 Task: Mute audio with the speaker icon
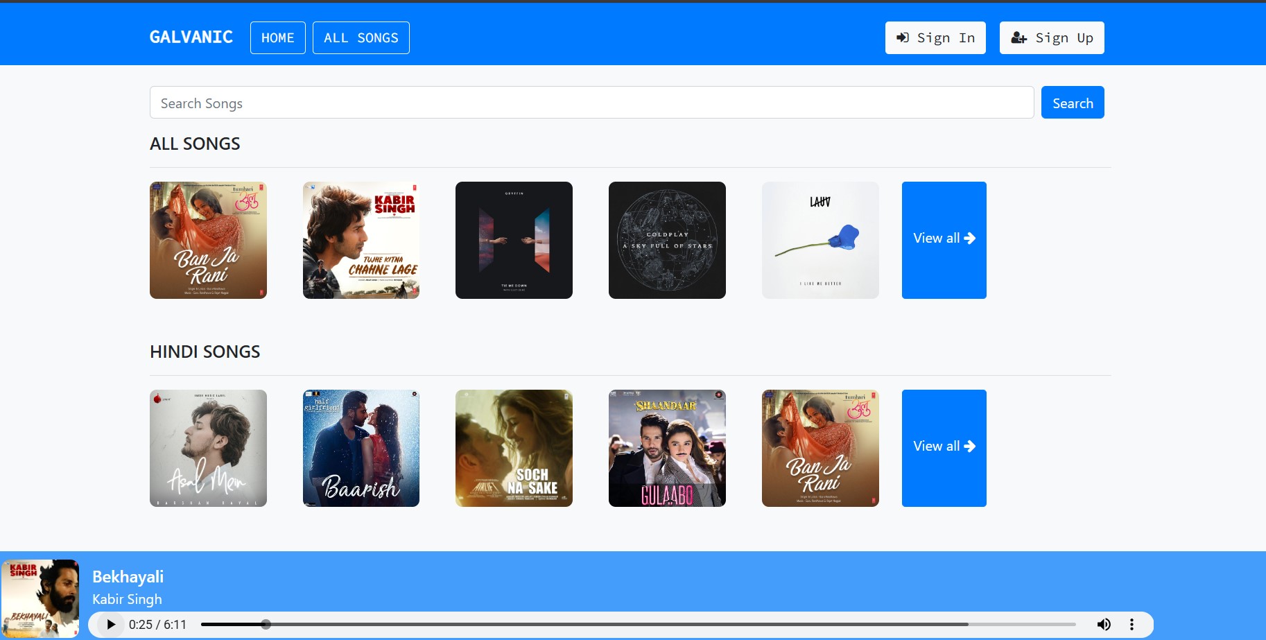[x=1104, y=624]
